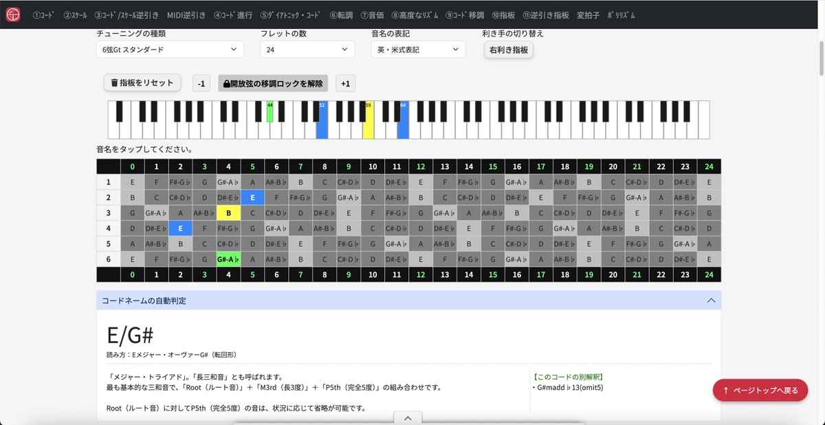Collapse the コードネームの自動判定 panel chevron
Image resolution: width=825 pixels, height=425 pixels.
tap(712, 301)
